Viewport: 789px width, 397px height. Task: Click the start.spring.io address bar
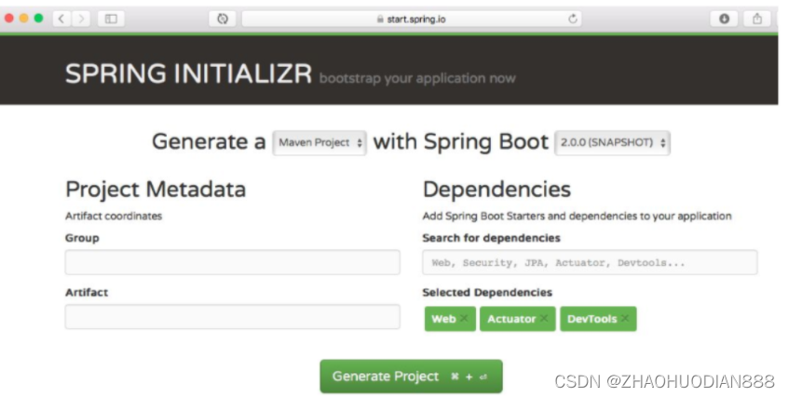click(412, 20)
